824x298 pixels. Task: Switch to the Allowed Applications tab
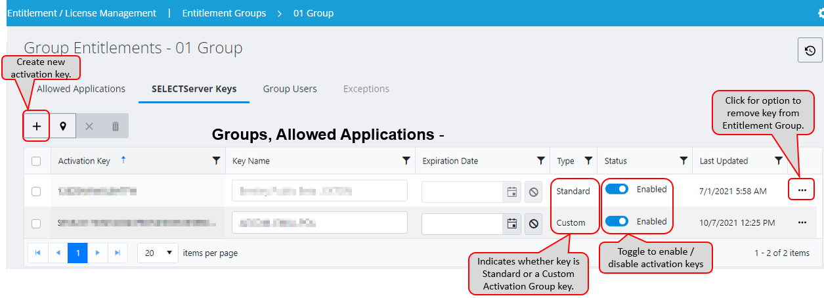(81, 89)
